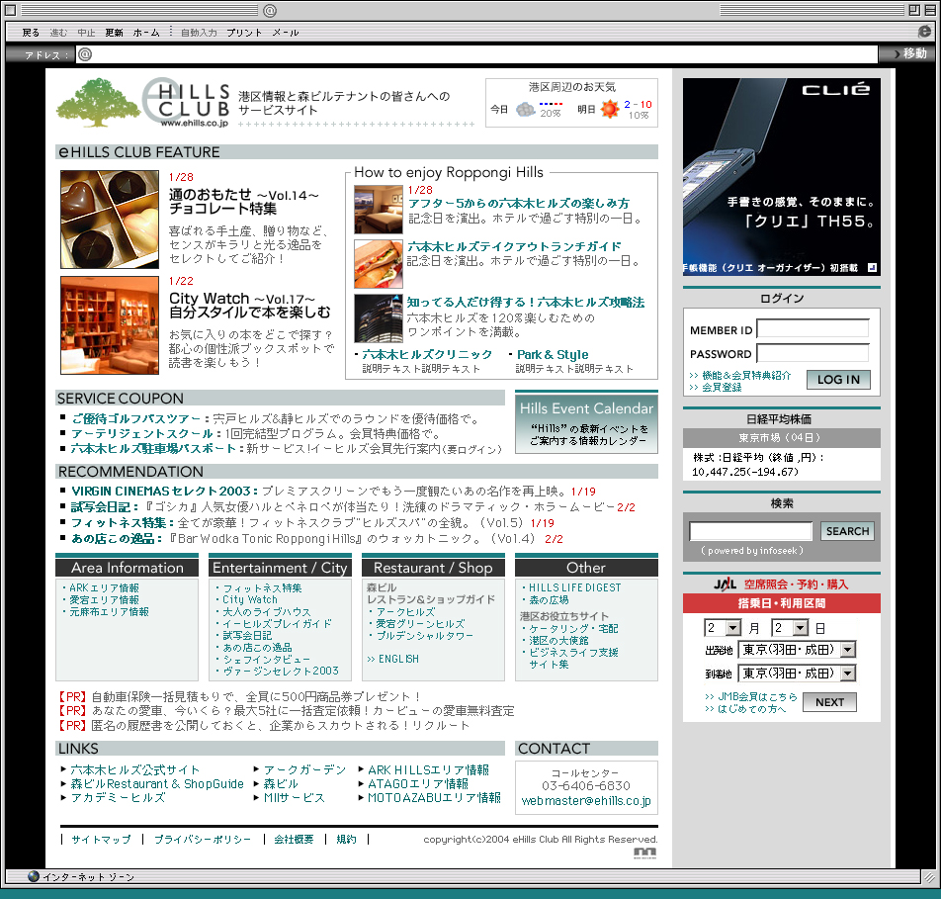Open the chocolate feature thumbnail
Image resolution: width=941 pixels, height=899 pixels.
110,220
